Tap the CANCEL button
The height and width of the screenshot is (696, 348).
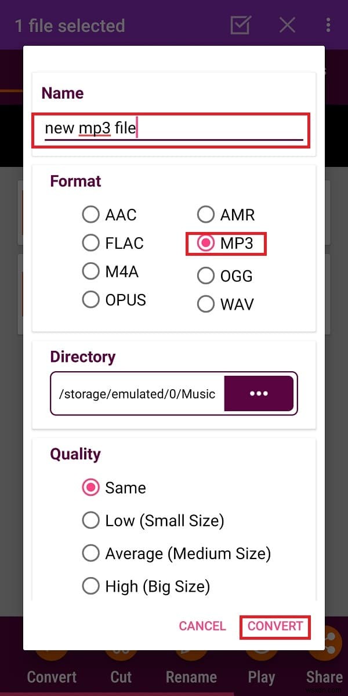click(x=202, y=626)
